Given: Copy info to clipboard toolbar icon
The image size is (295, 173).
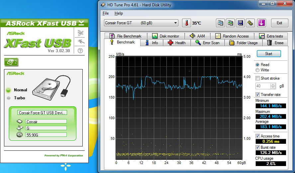Looking at the screenshot, I should [x=220, y=23].
